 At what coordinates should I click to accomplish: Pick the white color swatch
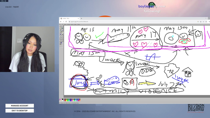[62, 101]
